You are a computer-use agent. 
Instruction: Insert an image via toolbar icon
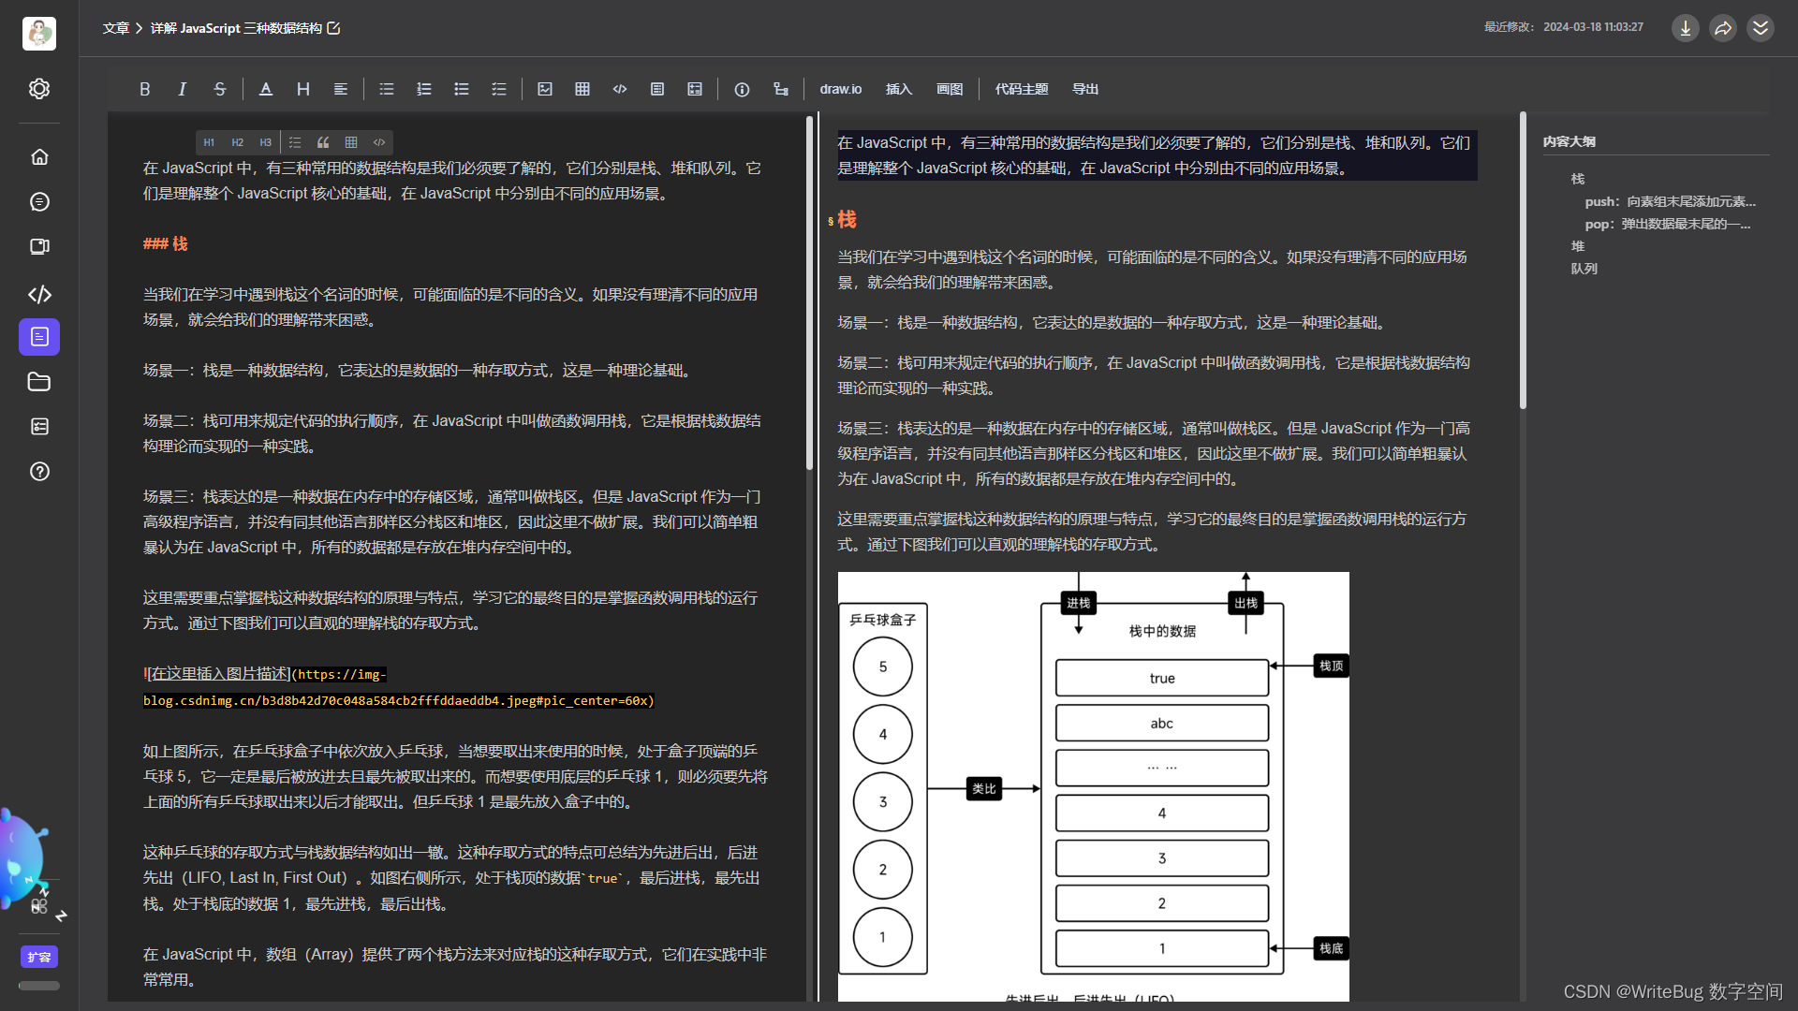tap(545, 89)
